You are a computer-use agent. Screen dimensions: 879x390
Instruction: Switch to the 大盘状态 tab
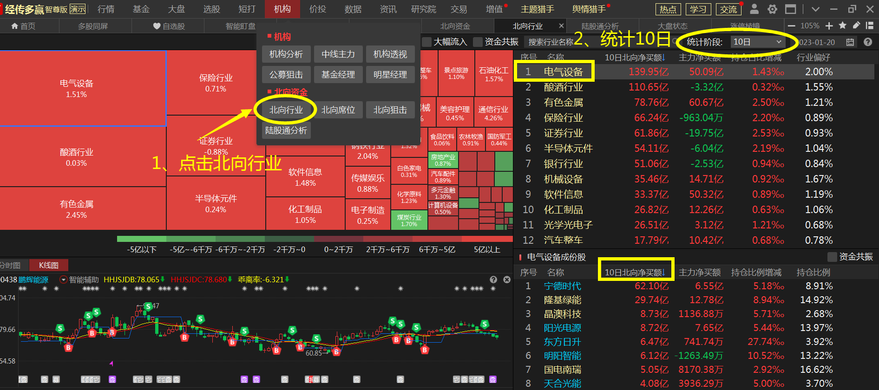pos(672,26)
